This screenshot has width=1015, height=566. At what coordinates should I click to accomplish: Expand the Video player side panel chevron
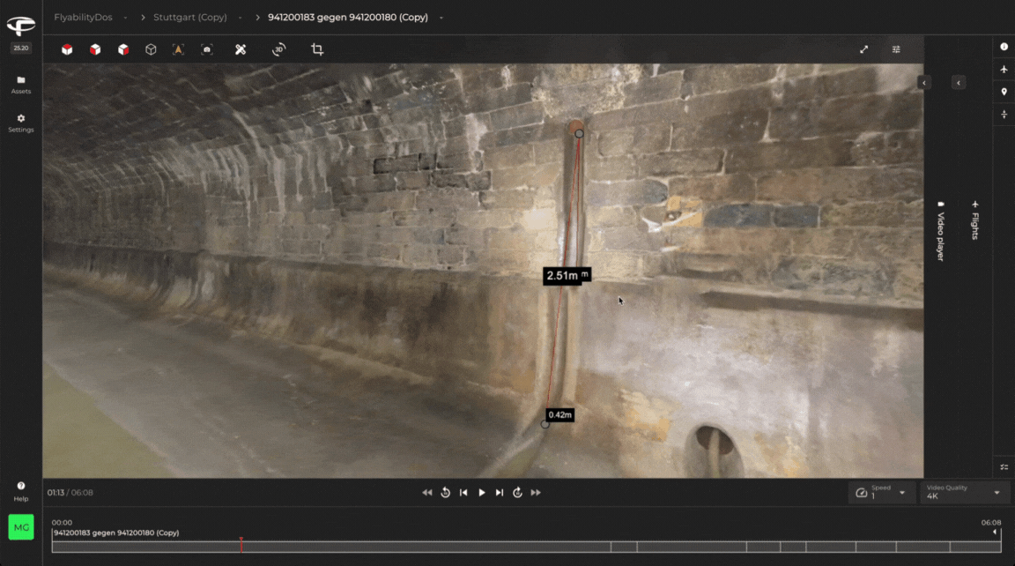coord(924,82)
